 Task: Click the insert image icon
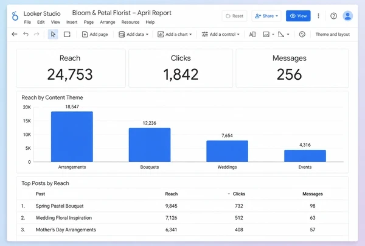[266, 35]
